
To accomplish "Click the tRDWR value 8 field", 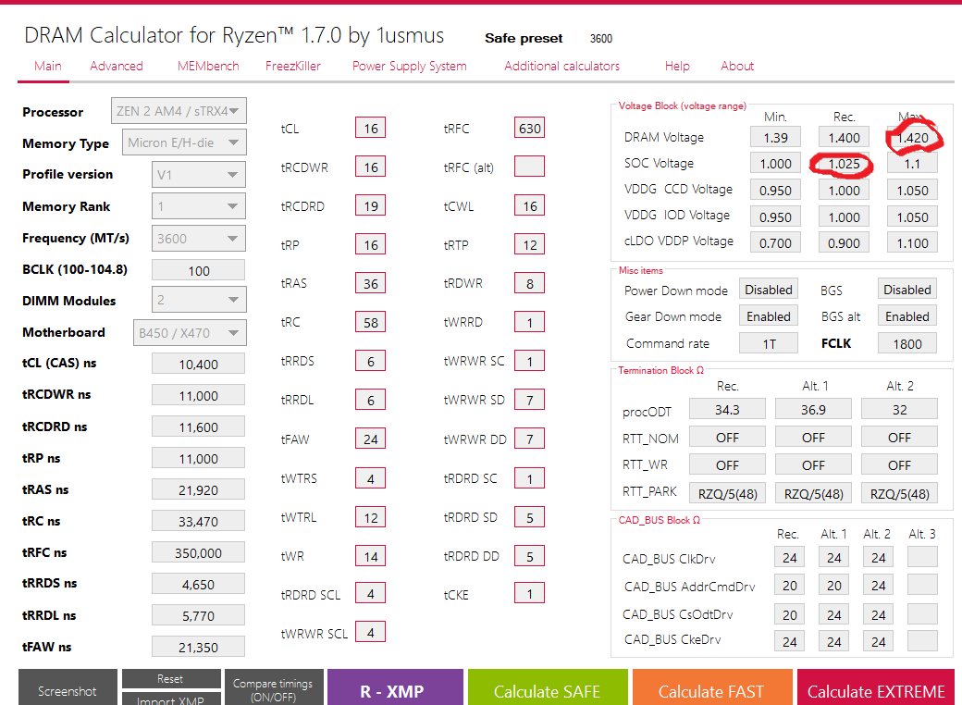I will pyautogui.click(x=529, y=283).
